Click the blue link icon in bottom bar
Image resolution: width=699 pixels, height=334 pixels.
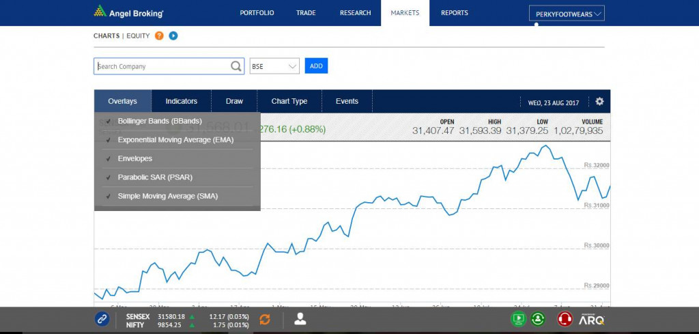click(102, 319)
